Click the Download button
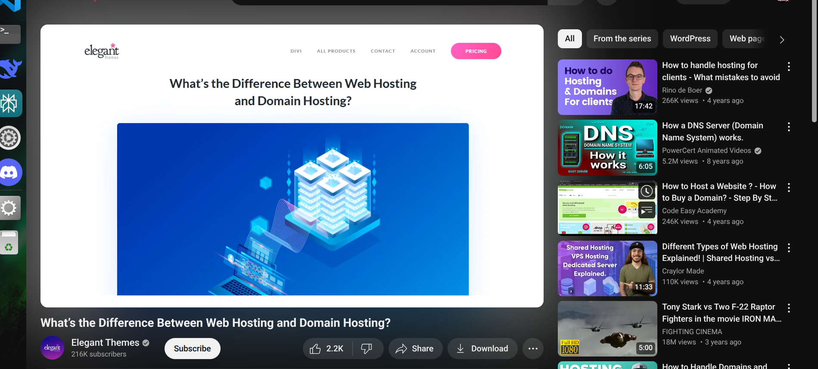The image size is (818, 369). (x=482, y=349)
